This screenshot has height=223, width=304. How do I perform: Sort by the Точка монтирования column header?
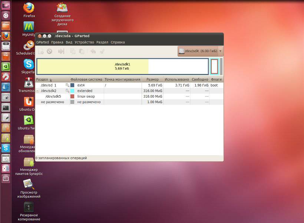pos(123,79)
